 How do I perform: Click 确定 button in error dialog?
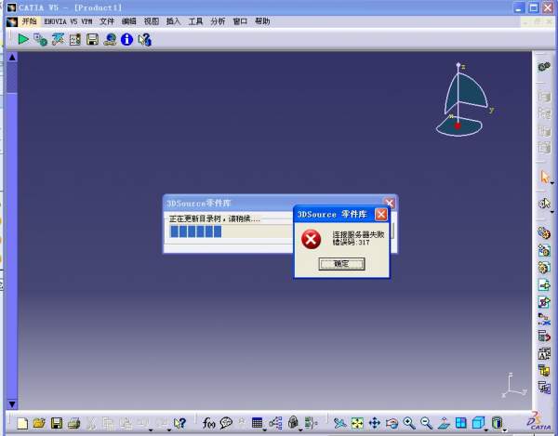click(341, 264)
